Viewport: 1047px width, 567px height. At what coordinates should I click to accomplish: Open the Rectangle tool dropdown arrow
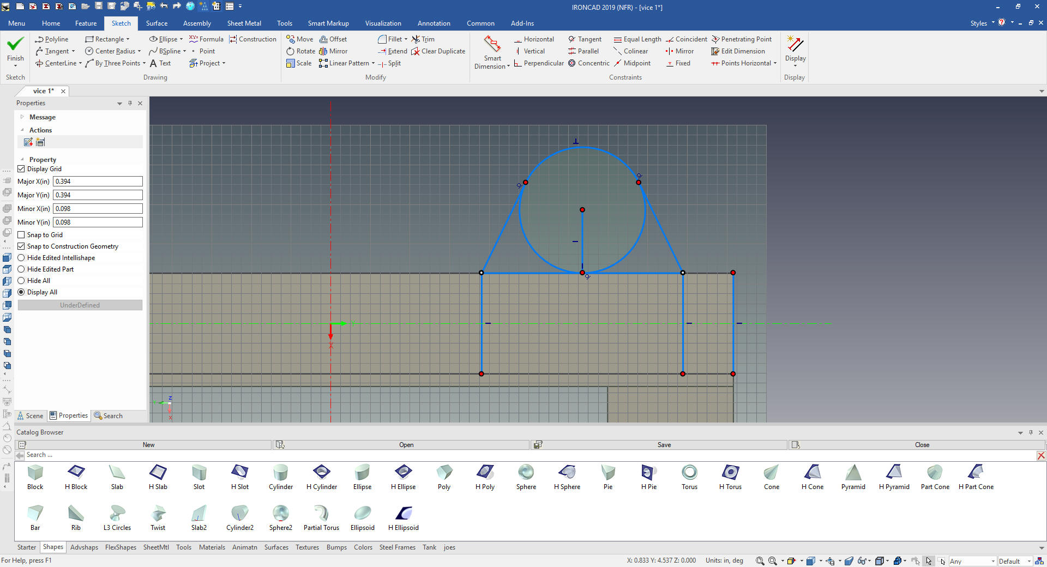point(128,39)
